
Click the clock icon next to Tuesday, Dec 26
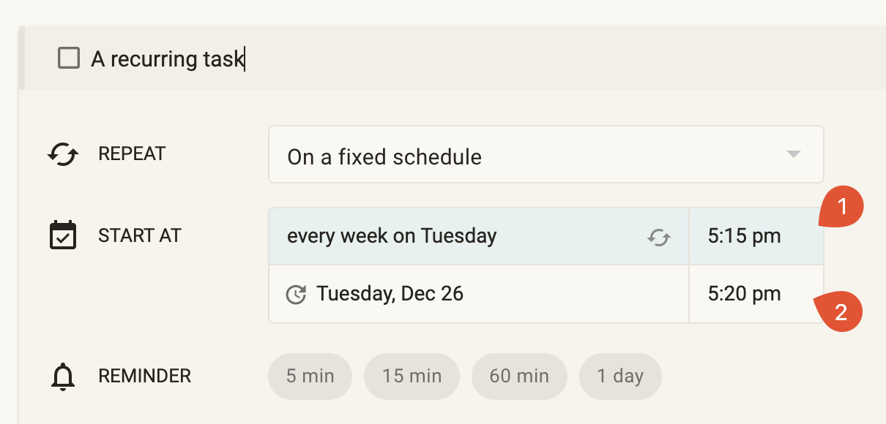tap(295, 295)
